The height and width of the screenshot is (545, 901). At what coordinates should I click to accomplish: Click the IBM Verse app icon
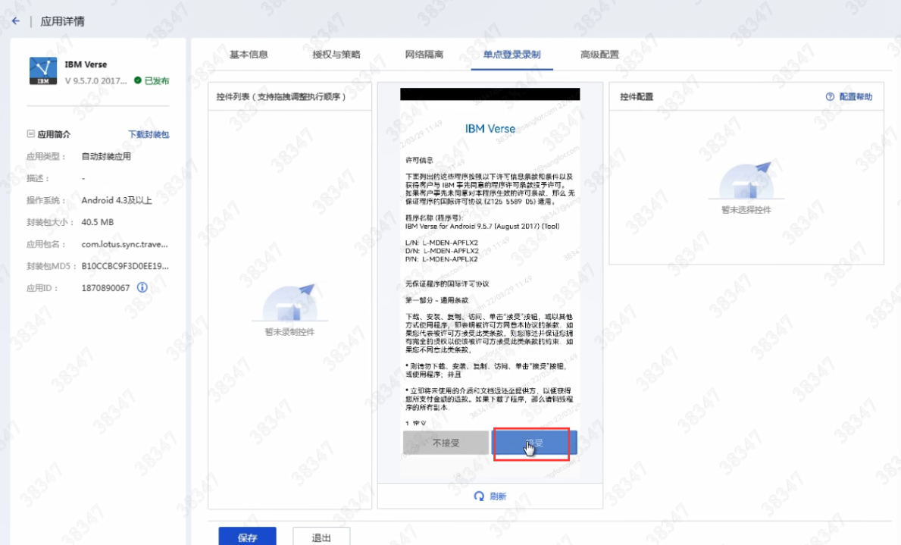43,70
